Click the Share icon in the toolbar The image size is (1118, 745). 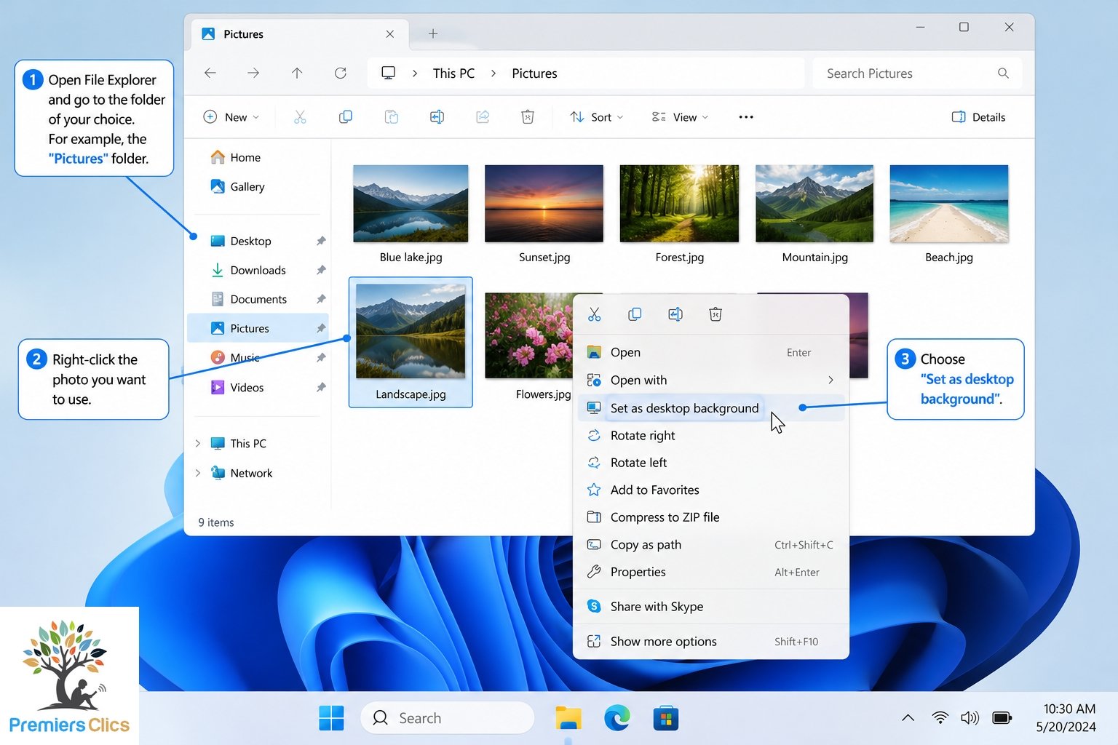[483, 117]
